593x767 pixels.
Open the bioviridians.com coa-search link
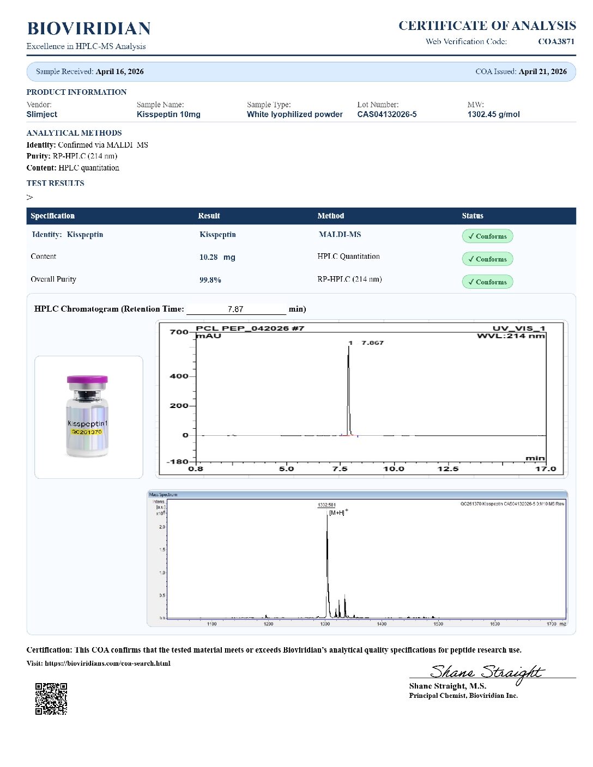click(107, 663)
